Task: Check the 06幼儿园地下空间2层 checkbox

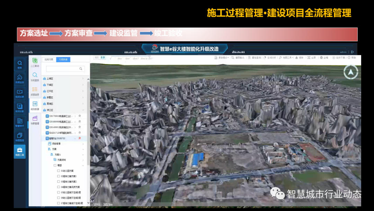Action: (x=59, y=197)
